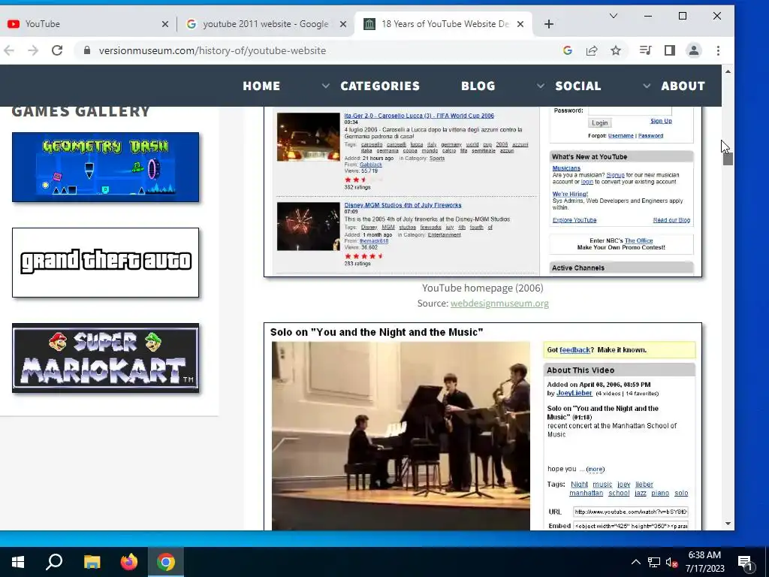This screenshot has width=769, height=577.
Task: Expand the chevron beside SOCIAL
Action: [x=541, y=86]
